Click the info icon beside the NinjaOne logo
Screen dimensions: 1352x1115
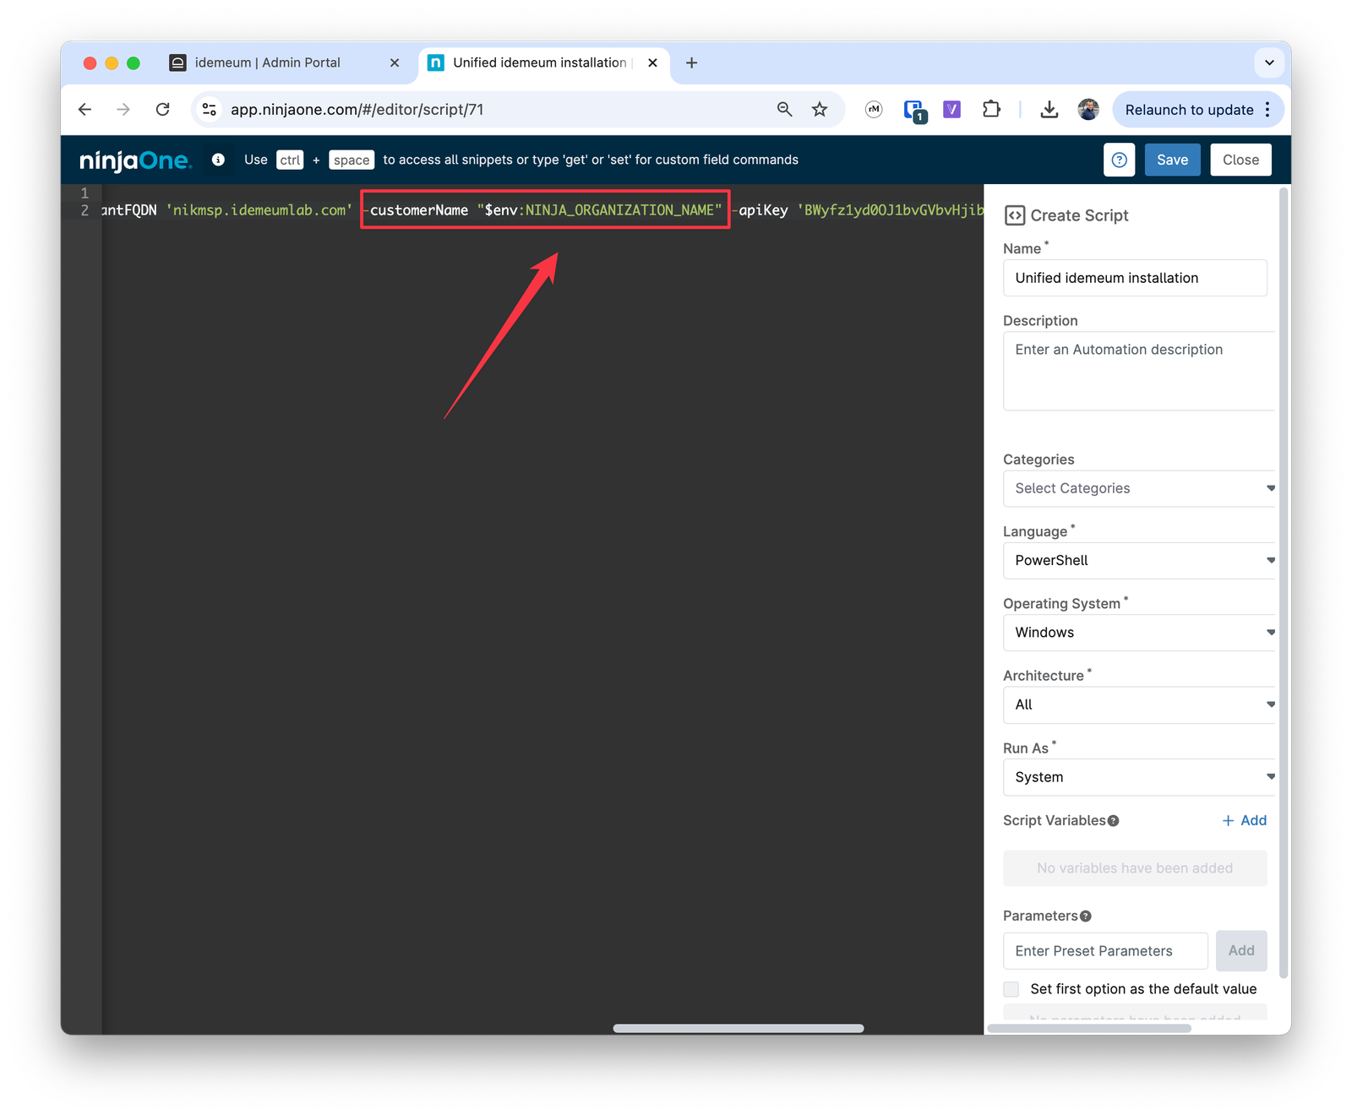point(218,160)
